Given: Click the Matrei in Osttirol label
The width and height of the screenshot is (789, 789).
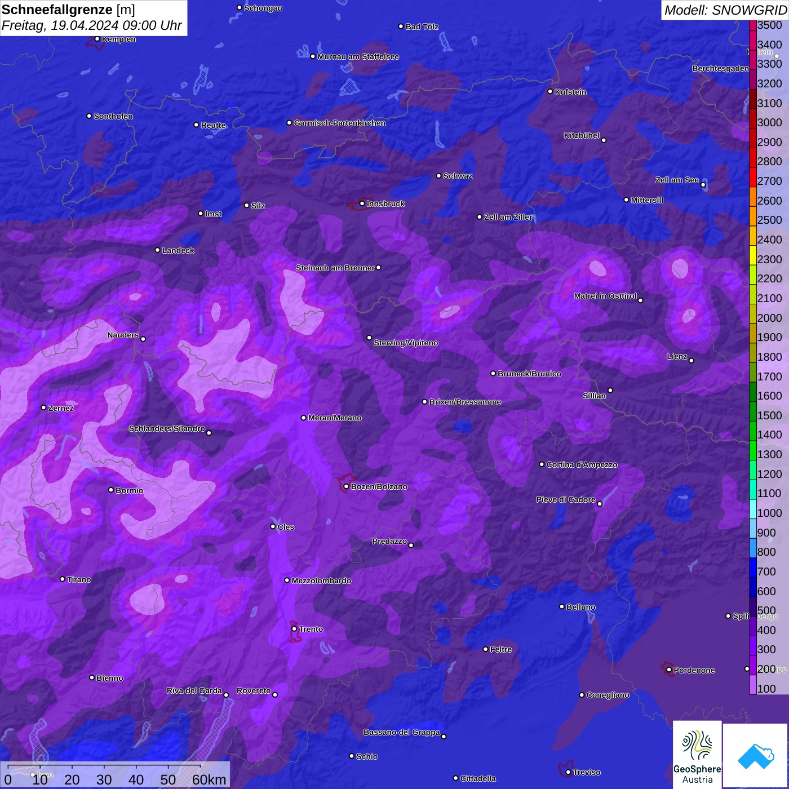Looking at the screenshot, I should (605, 296).
